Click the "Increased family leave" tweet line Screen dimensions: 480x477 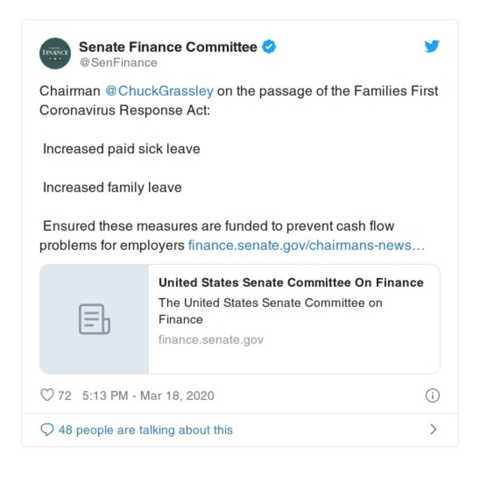point(112,187)
